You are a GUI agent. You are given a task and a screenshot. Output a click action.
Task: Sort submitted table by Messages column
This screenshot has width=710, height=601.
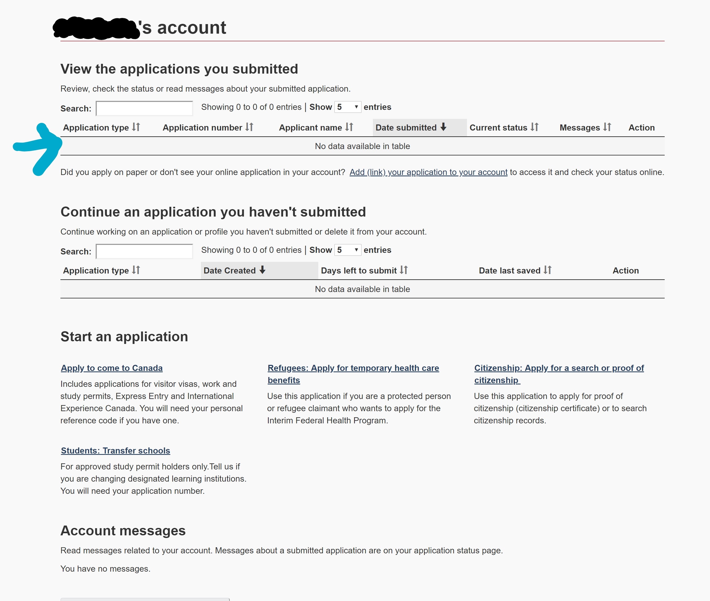point(585,128)
